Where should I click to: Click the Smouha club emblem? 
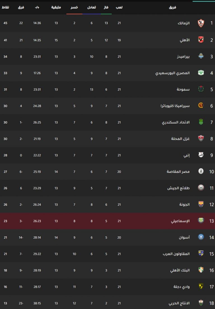(x=201, y=89)
